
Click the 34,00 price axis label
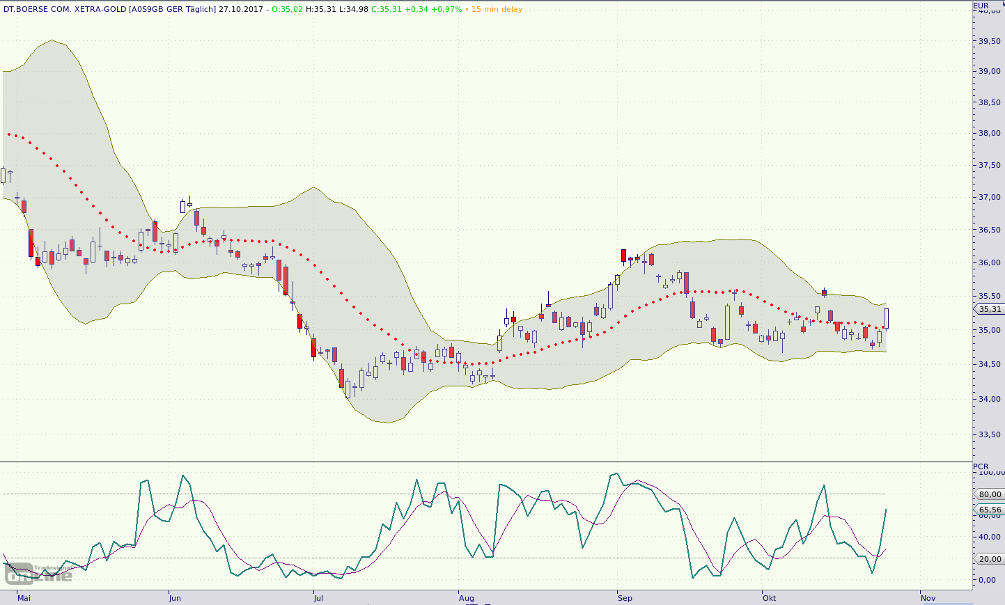(990, 399)
